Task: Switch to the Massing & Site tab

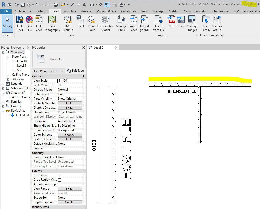Action: point(106,11)
